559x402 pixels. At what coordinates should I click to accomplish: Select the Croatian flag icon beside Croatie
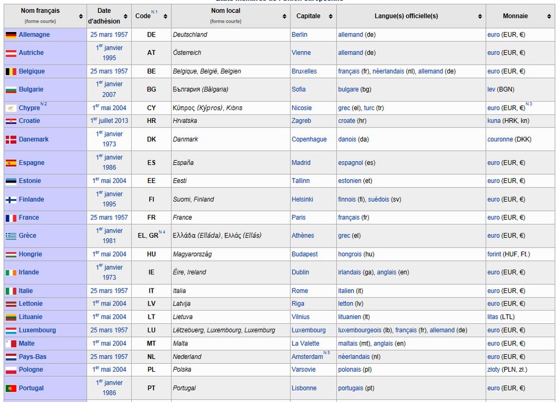(x=11, y=121)
